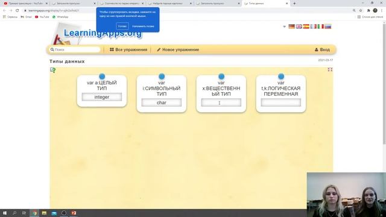Click the page vertical scrollbar

(384, 84)
